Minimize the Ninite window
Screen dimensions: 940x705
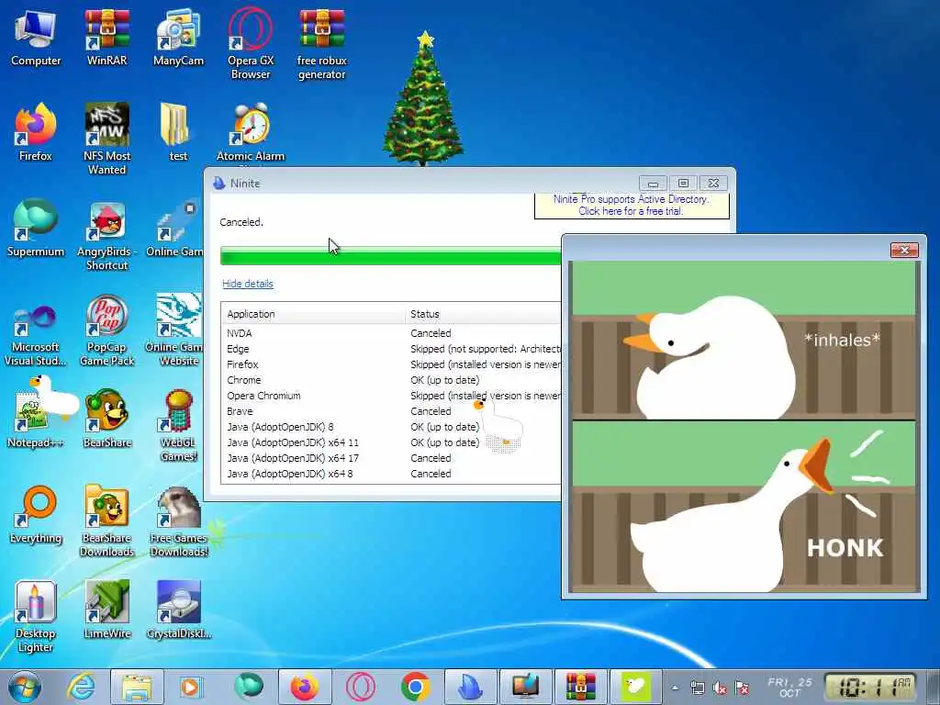pos(653,183)
